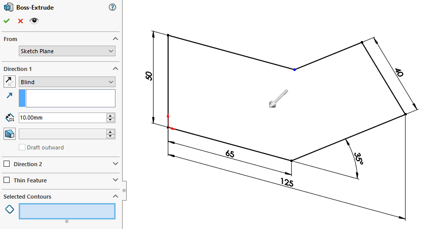Image resolution: width=422 pixels, height=229 pixels.
Task: Click the Selected Contours selection box
Action: pos(67,211)
